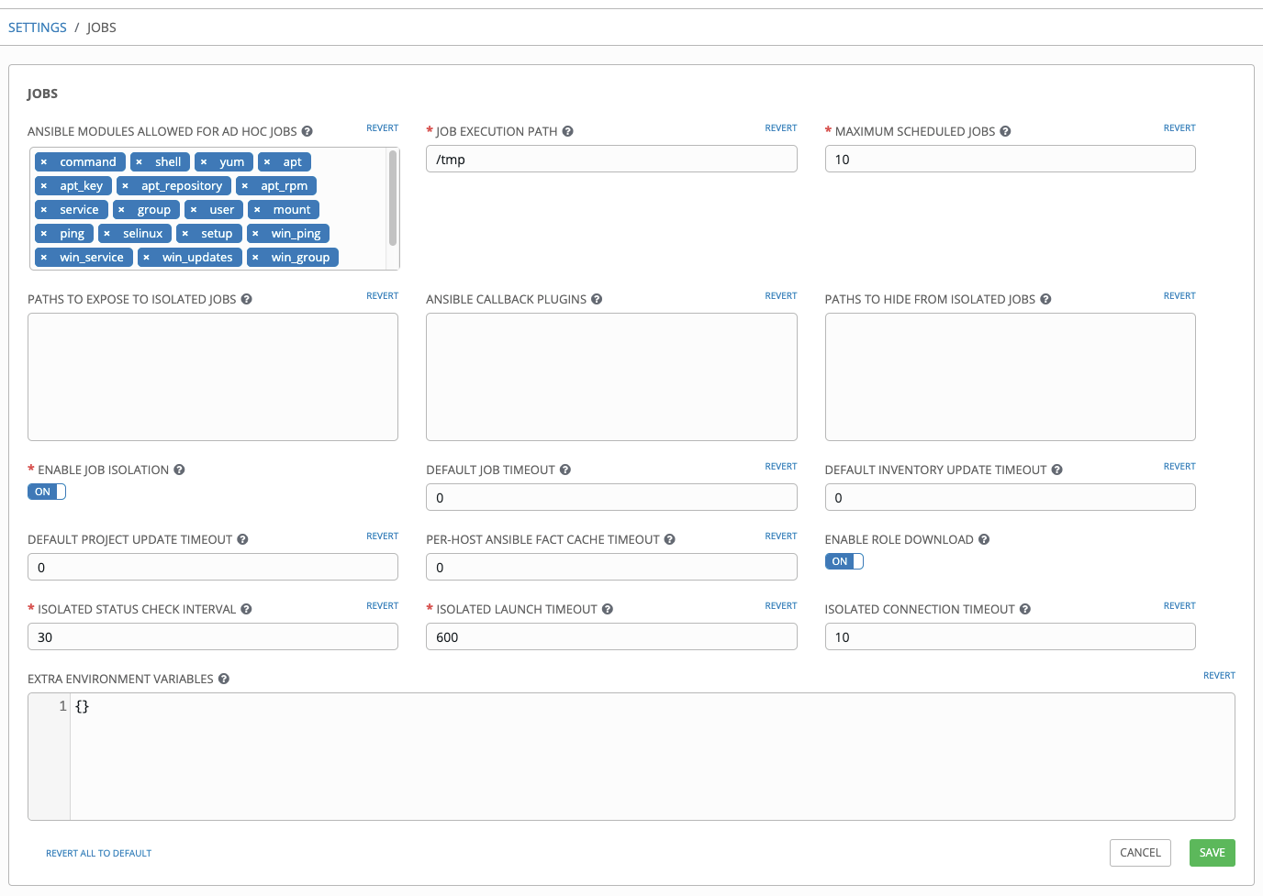Remove the command module tag

(x=43, y=161)
